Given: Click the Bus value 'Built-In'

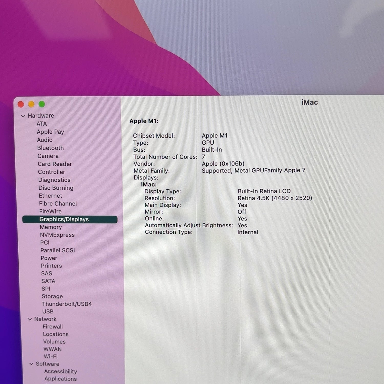Looking at the screenshot, I should click(x=212, y=150).
